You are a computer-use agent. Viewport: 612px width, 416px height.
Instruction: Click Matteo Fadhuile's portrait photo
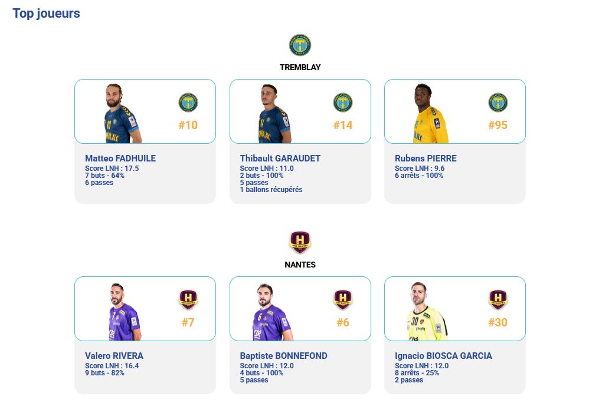pos(122,113)
